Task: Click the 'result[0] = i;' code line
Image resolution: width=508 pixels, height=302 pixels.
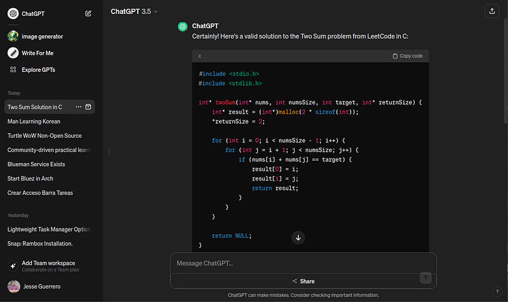Action: coord(275,169)
